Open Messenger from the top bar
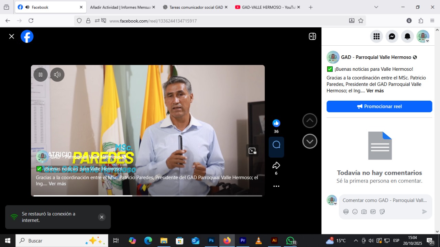Viewport: 440px width, 247px height. tap(392, 36)
